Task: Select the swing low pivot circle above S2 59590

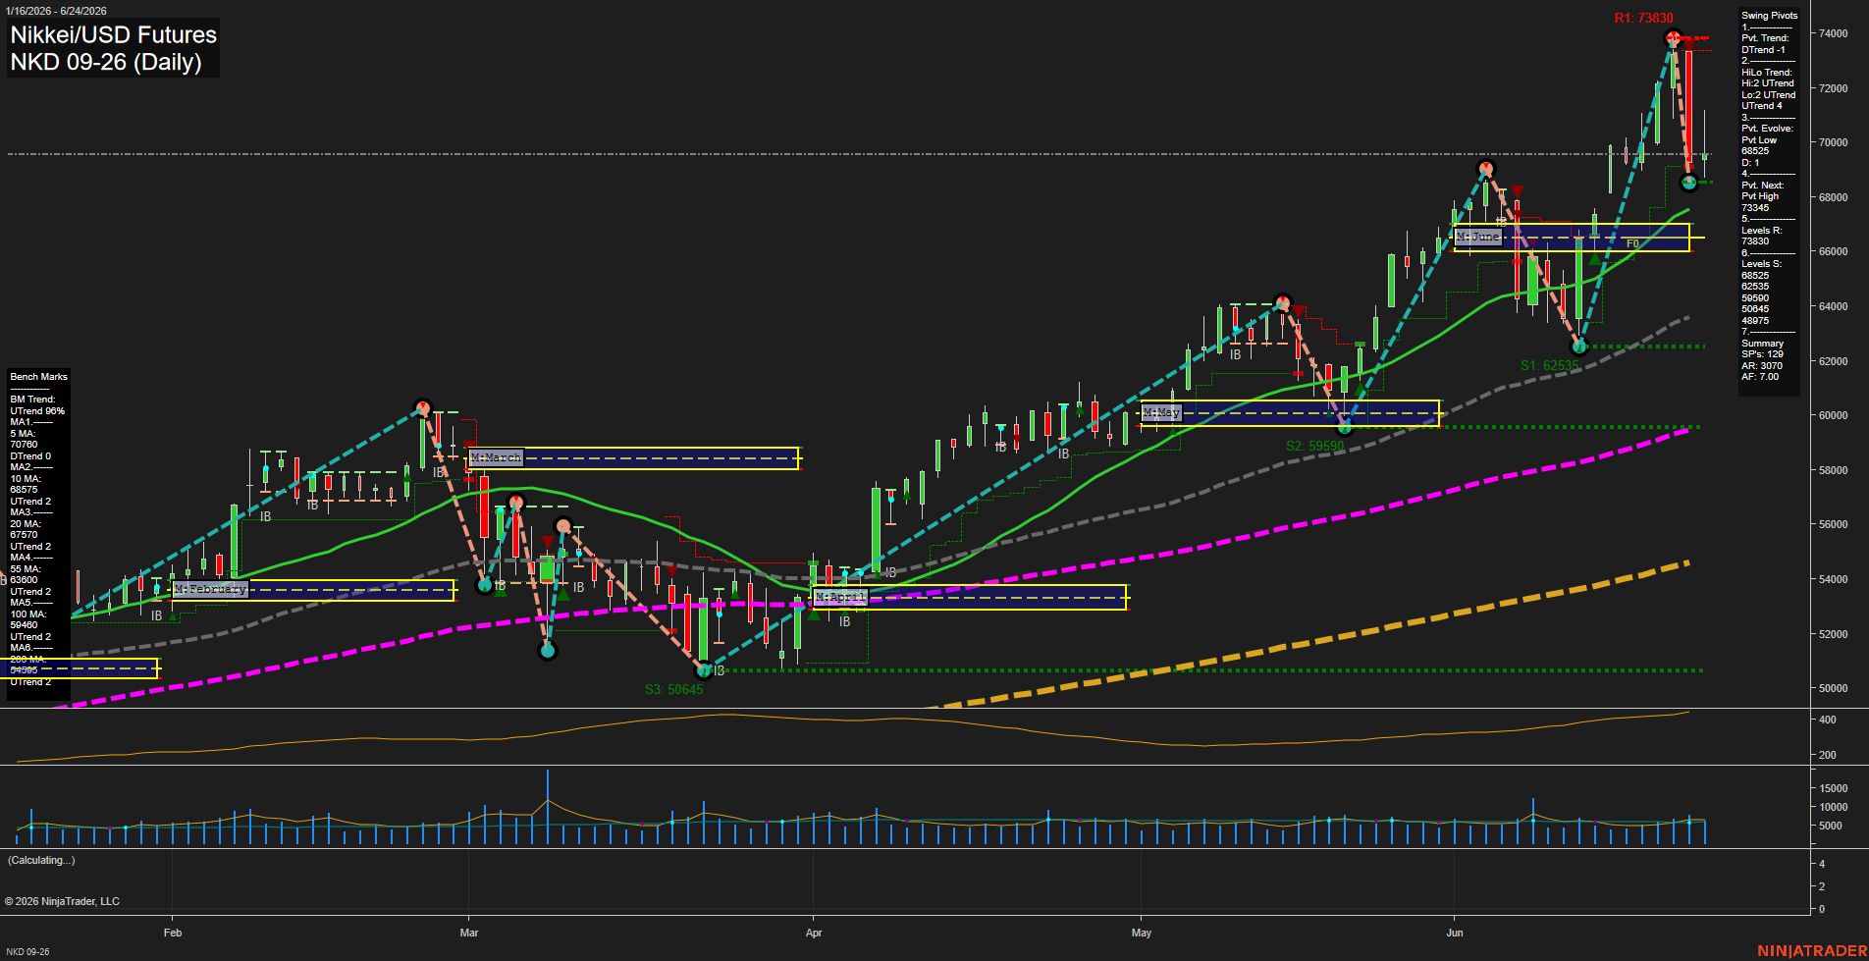Action: point(1346,427)
